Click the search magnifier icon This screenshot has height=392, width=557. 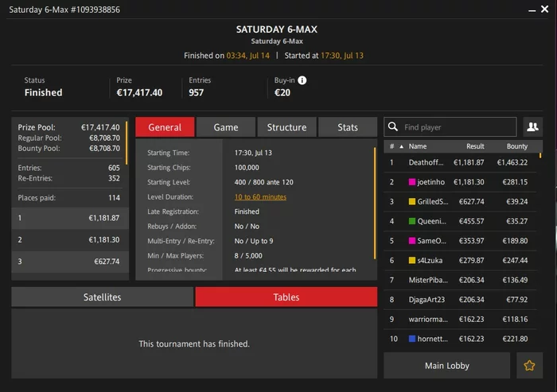(x=392, y=126)
